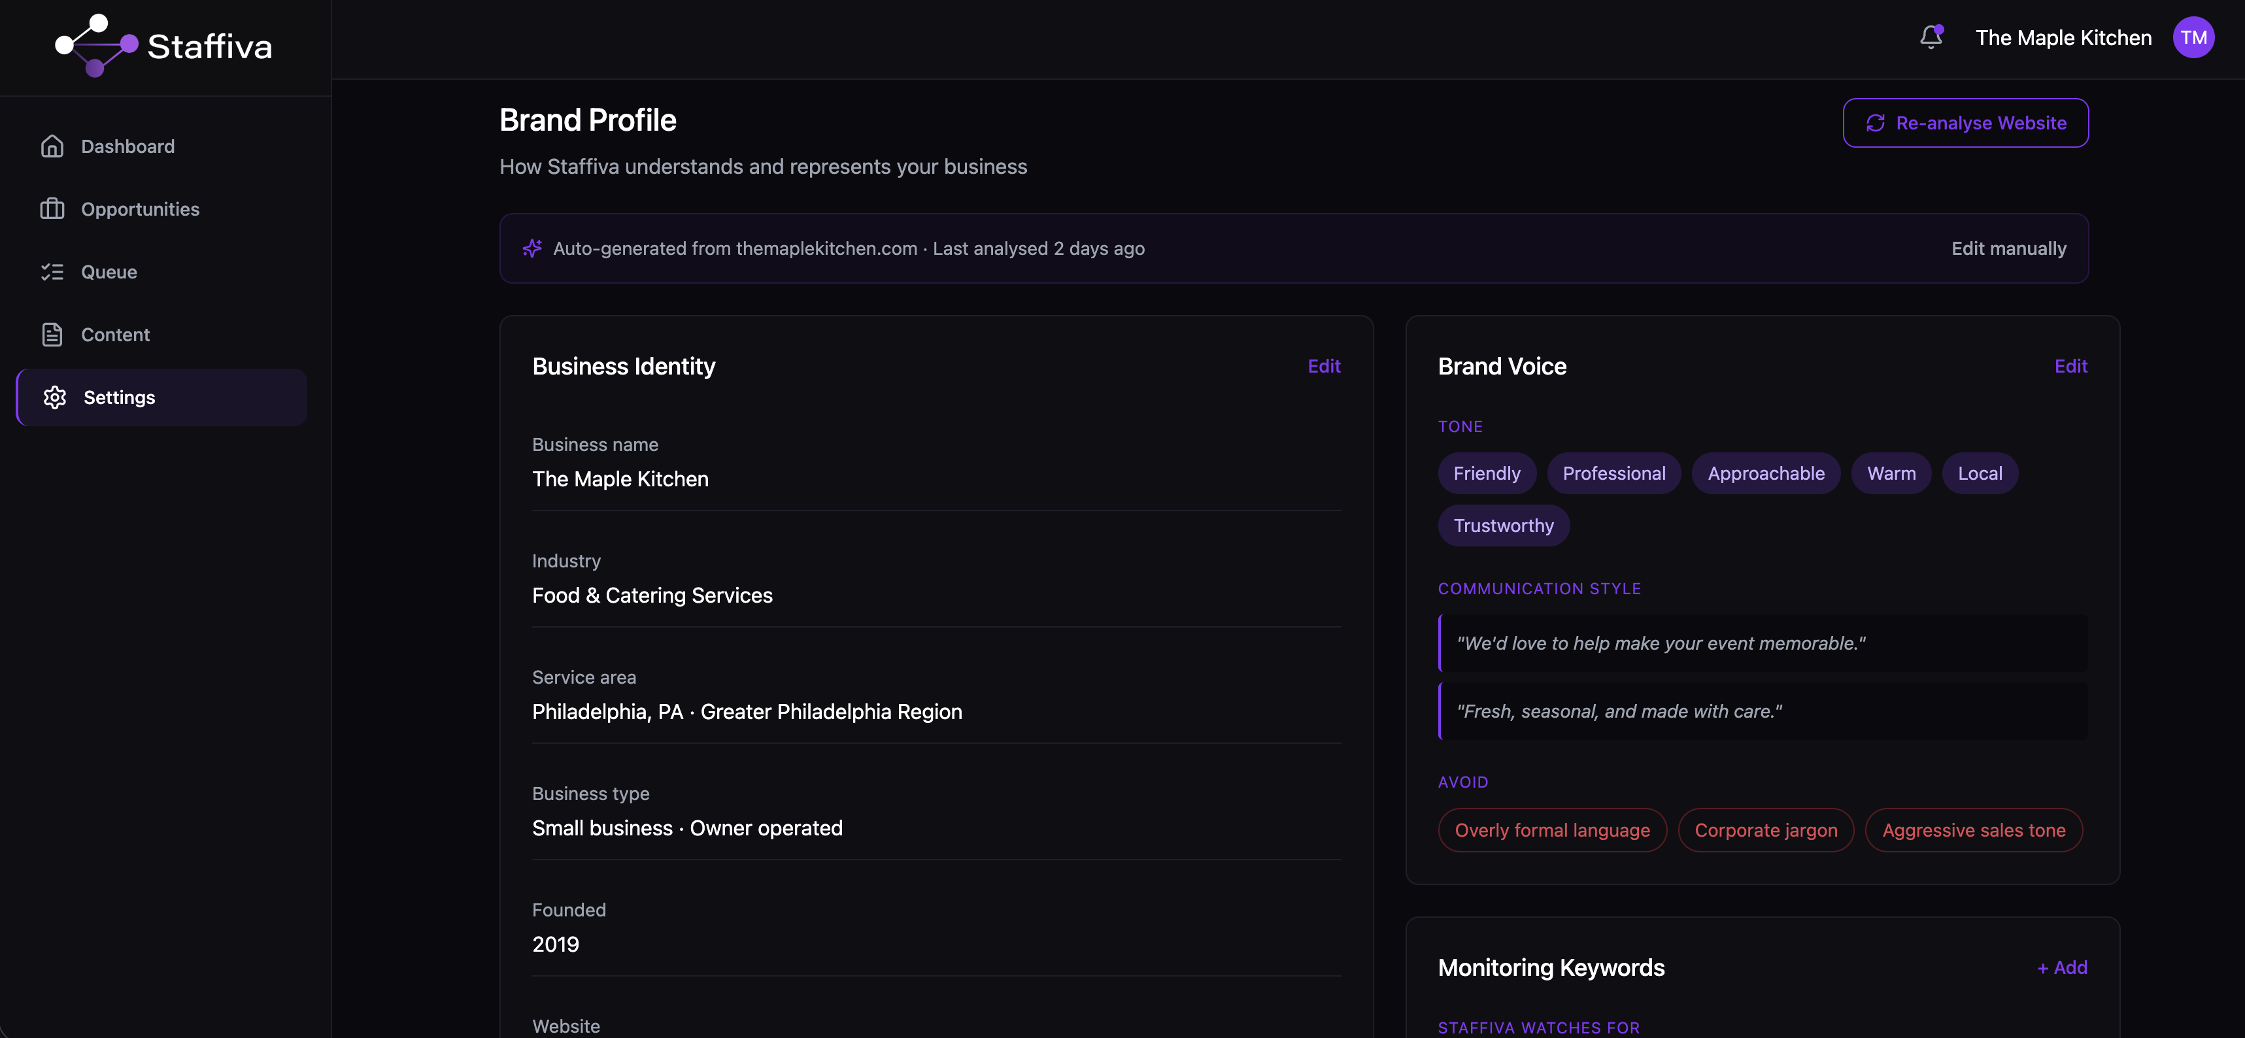Click the Settings gear icon
The image size is (2245, 1038).
pos(55,397)
